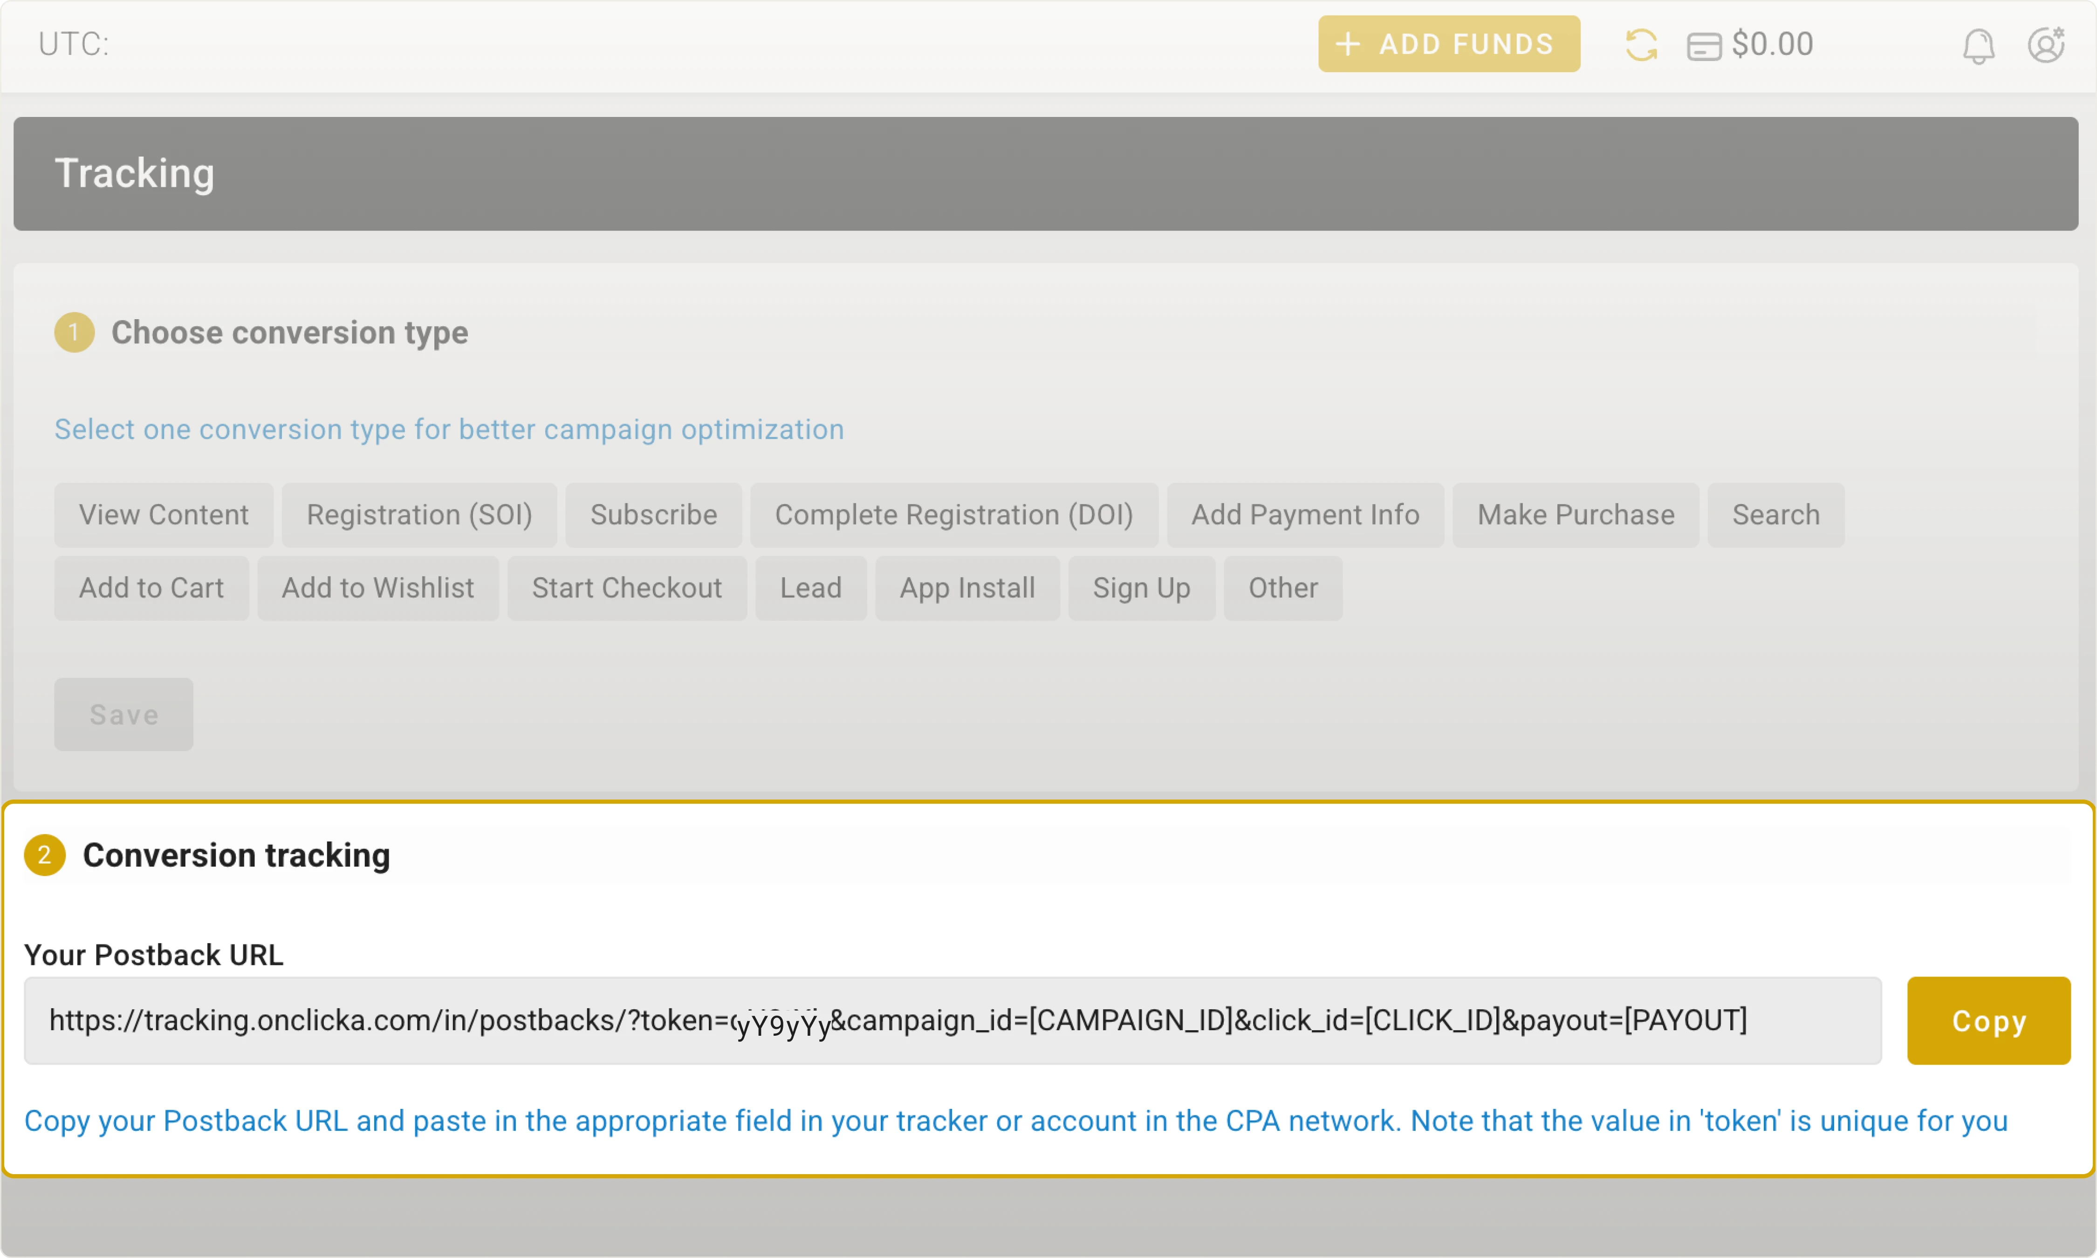Image resolution: width=2097 pixels, height=1258 pixels.
Task: Click the ADD FUNDS button
Action: [1449, 43]
